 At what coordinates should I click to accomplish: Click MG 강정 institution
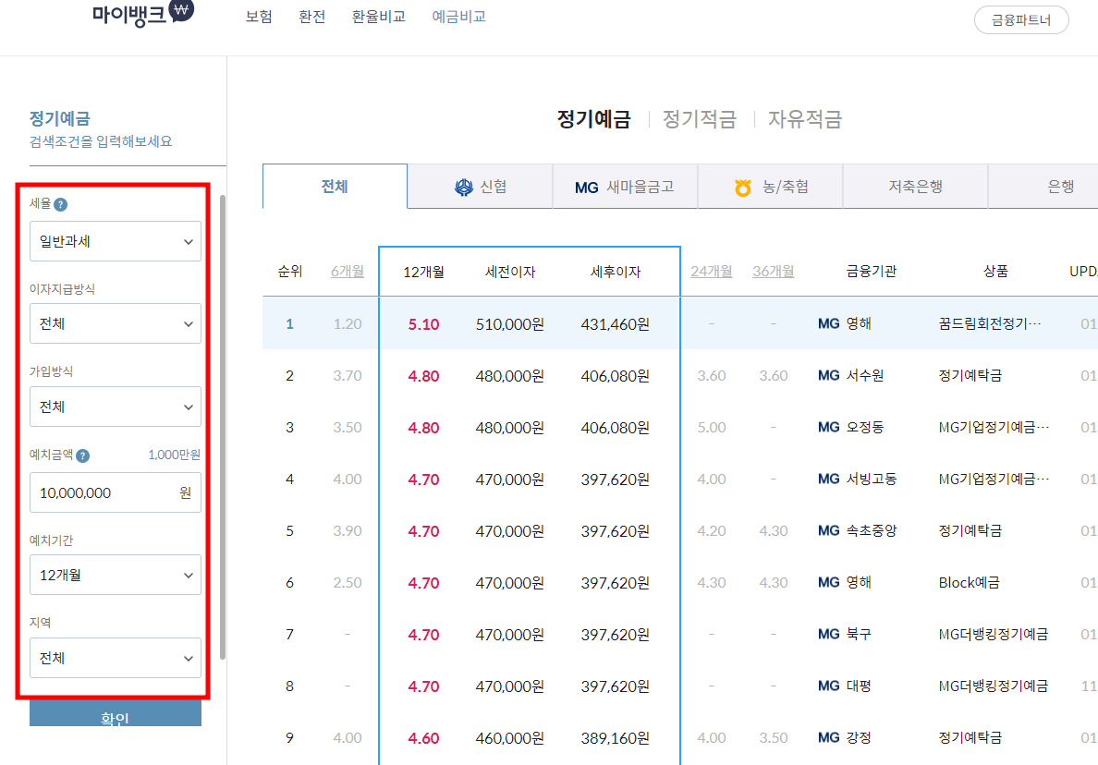(x=845, y=737)
